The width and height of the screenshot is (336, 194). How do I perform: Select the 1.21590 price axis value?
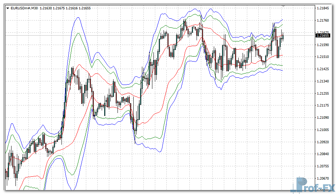(x=322, y=45)
